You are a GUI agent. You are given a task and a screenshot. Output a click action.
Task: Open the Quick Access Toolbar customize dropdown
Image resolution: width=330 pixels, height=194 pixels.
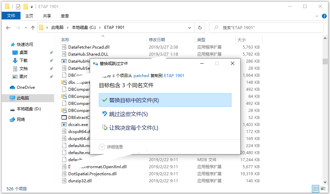pyautogui.click(x=32, y=7)
